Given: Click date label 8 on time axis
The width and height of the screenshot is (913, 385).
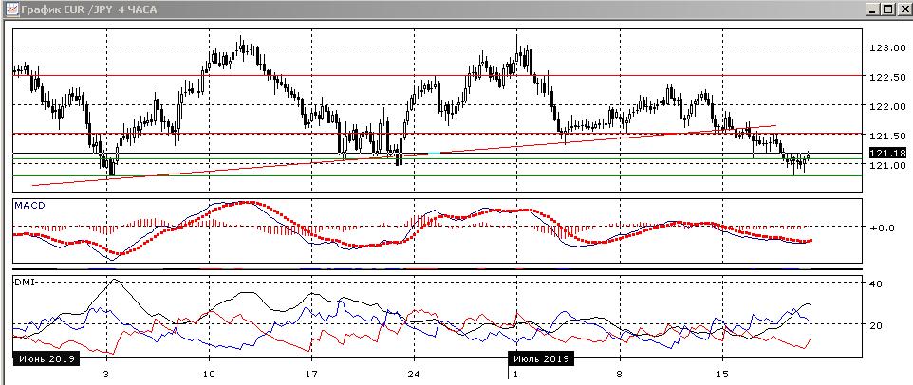Looking at the screenshot, I should (619, 374).
